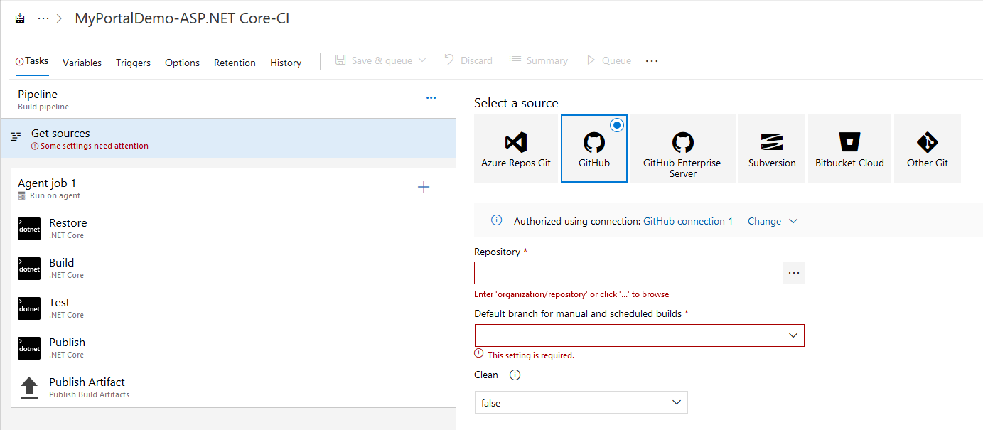Click the Save & queue disk icon

(340, 60)
